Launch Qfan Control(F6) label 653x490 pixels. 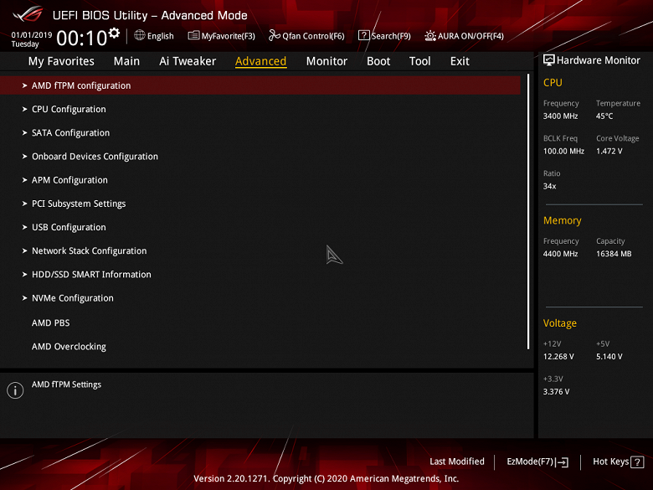[x=314, y=36]
